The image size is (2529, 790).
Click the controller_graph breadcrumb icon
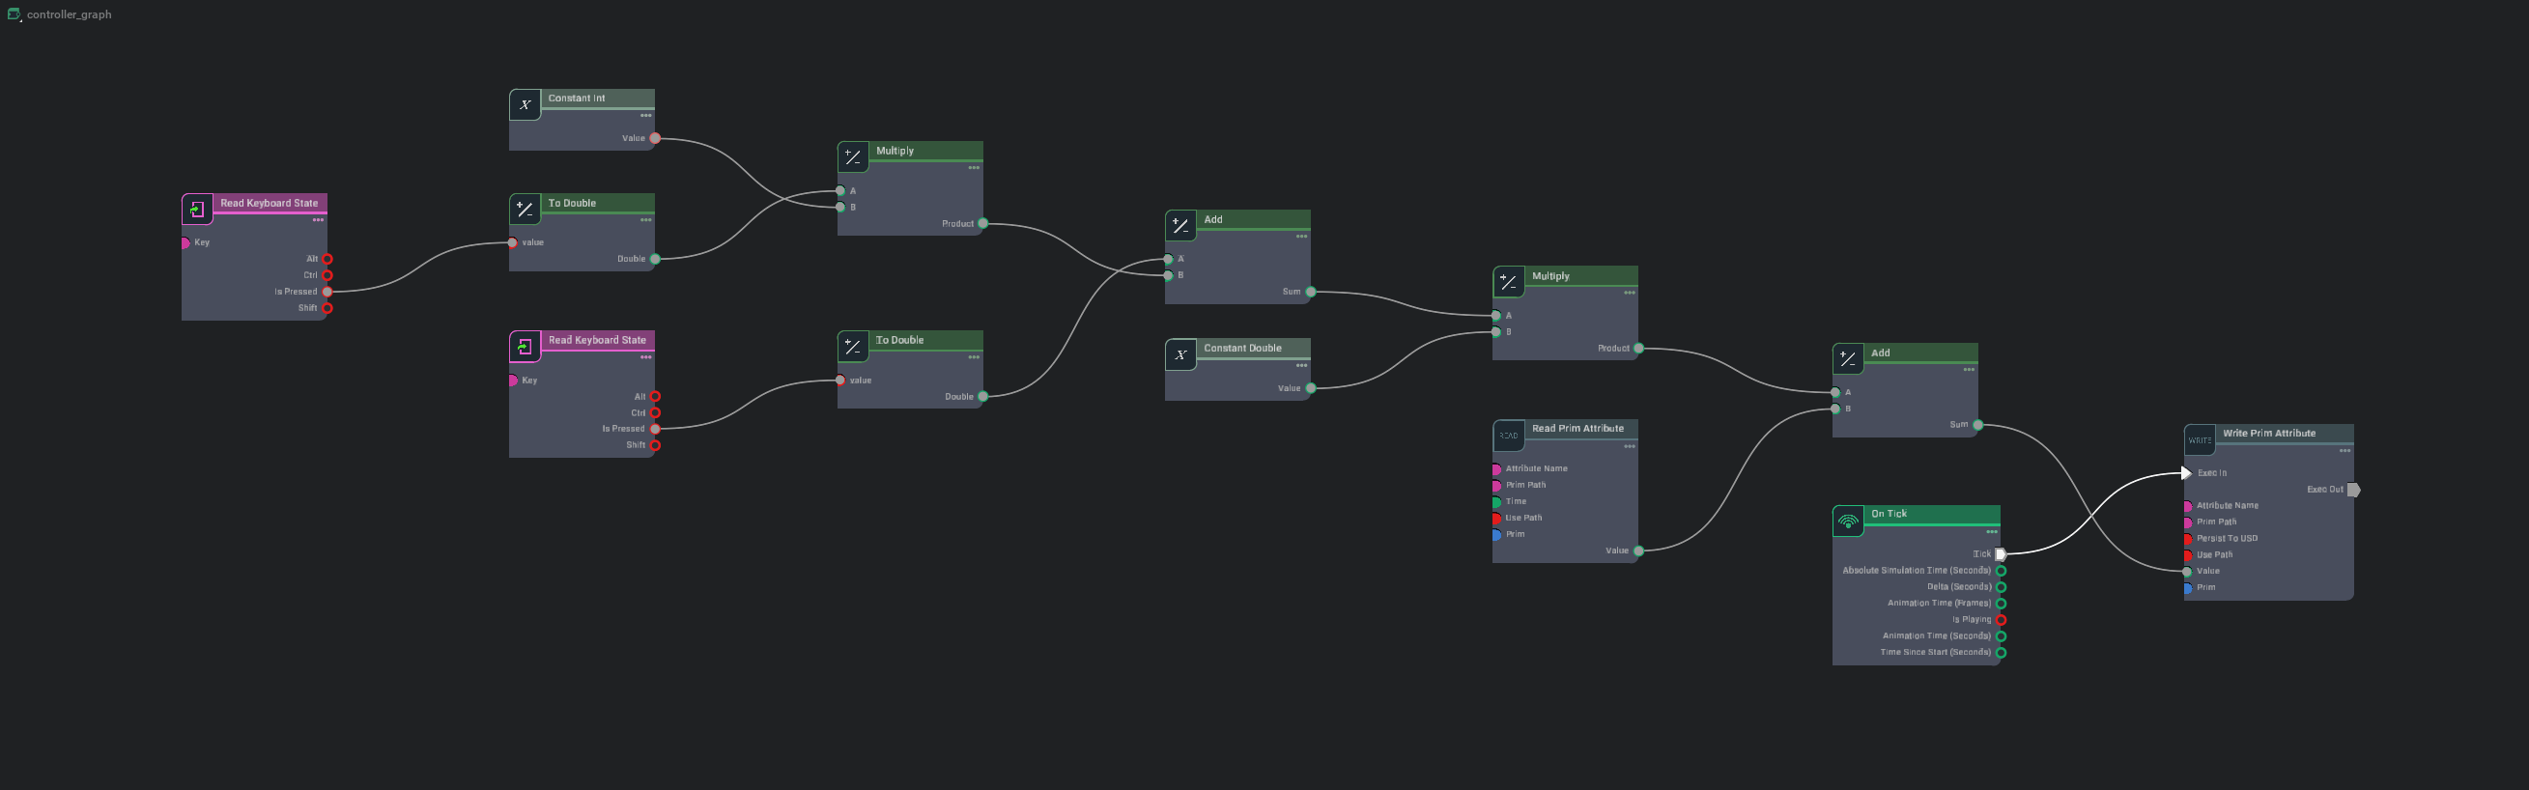coord(14,14)
